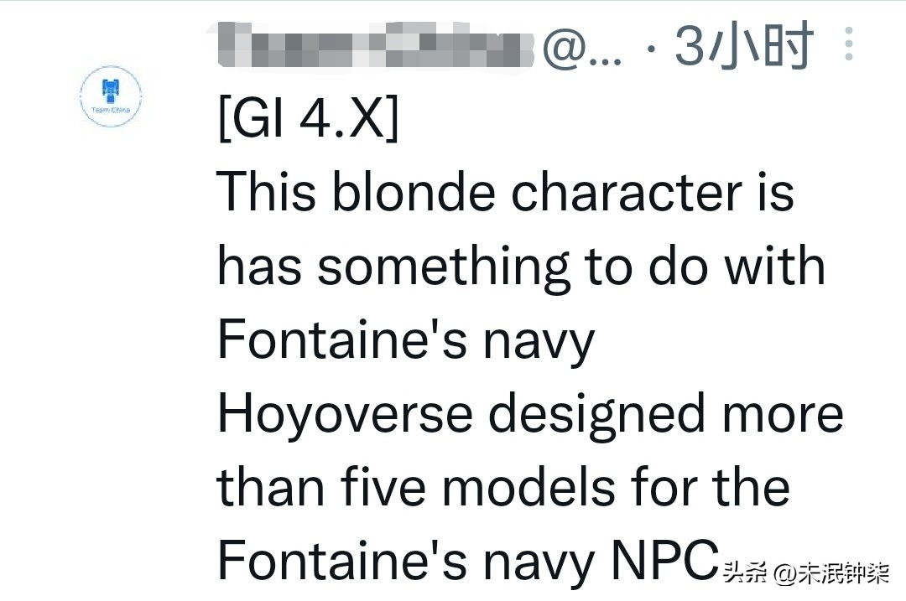Click the Team China profile avatar

111,96
